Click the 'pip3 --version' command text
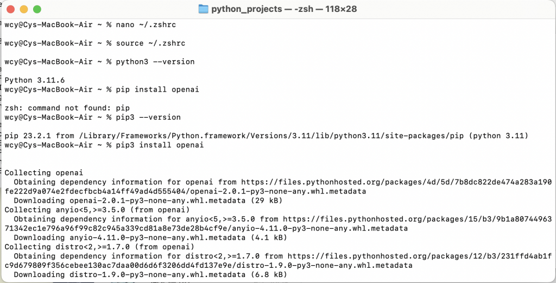The width and height of the screenshot is (556, 283). point(148,117)
